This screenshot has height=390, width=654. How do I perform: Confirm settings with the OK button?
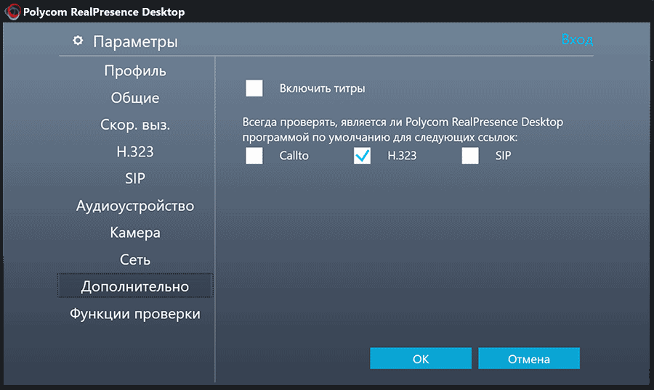[x=421, y=358]
